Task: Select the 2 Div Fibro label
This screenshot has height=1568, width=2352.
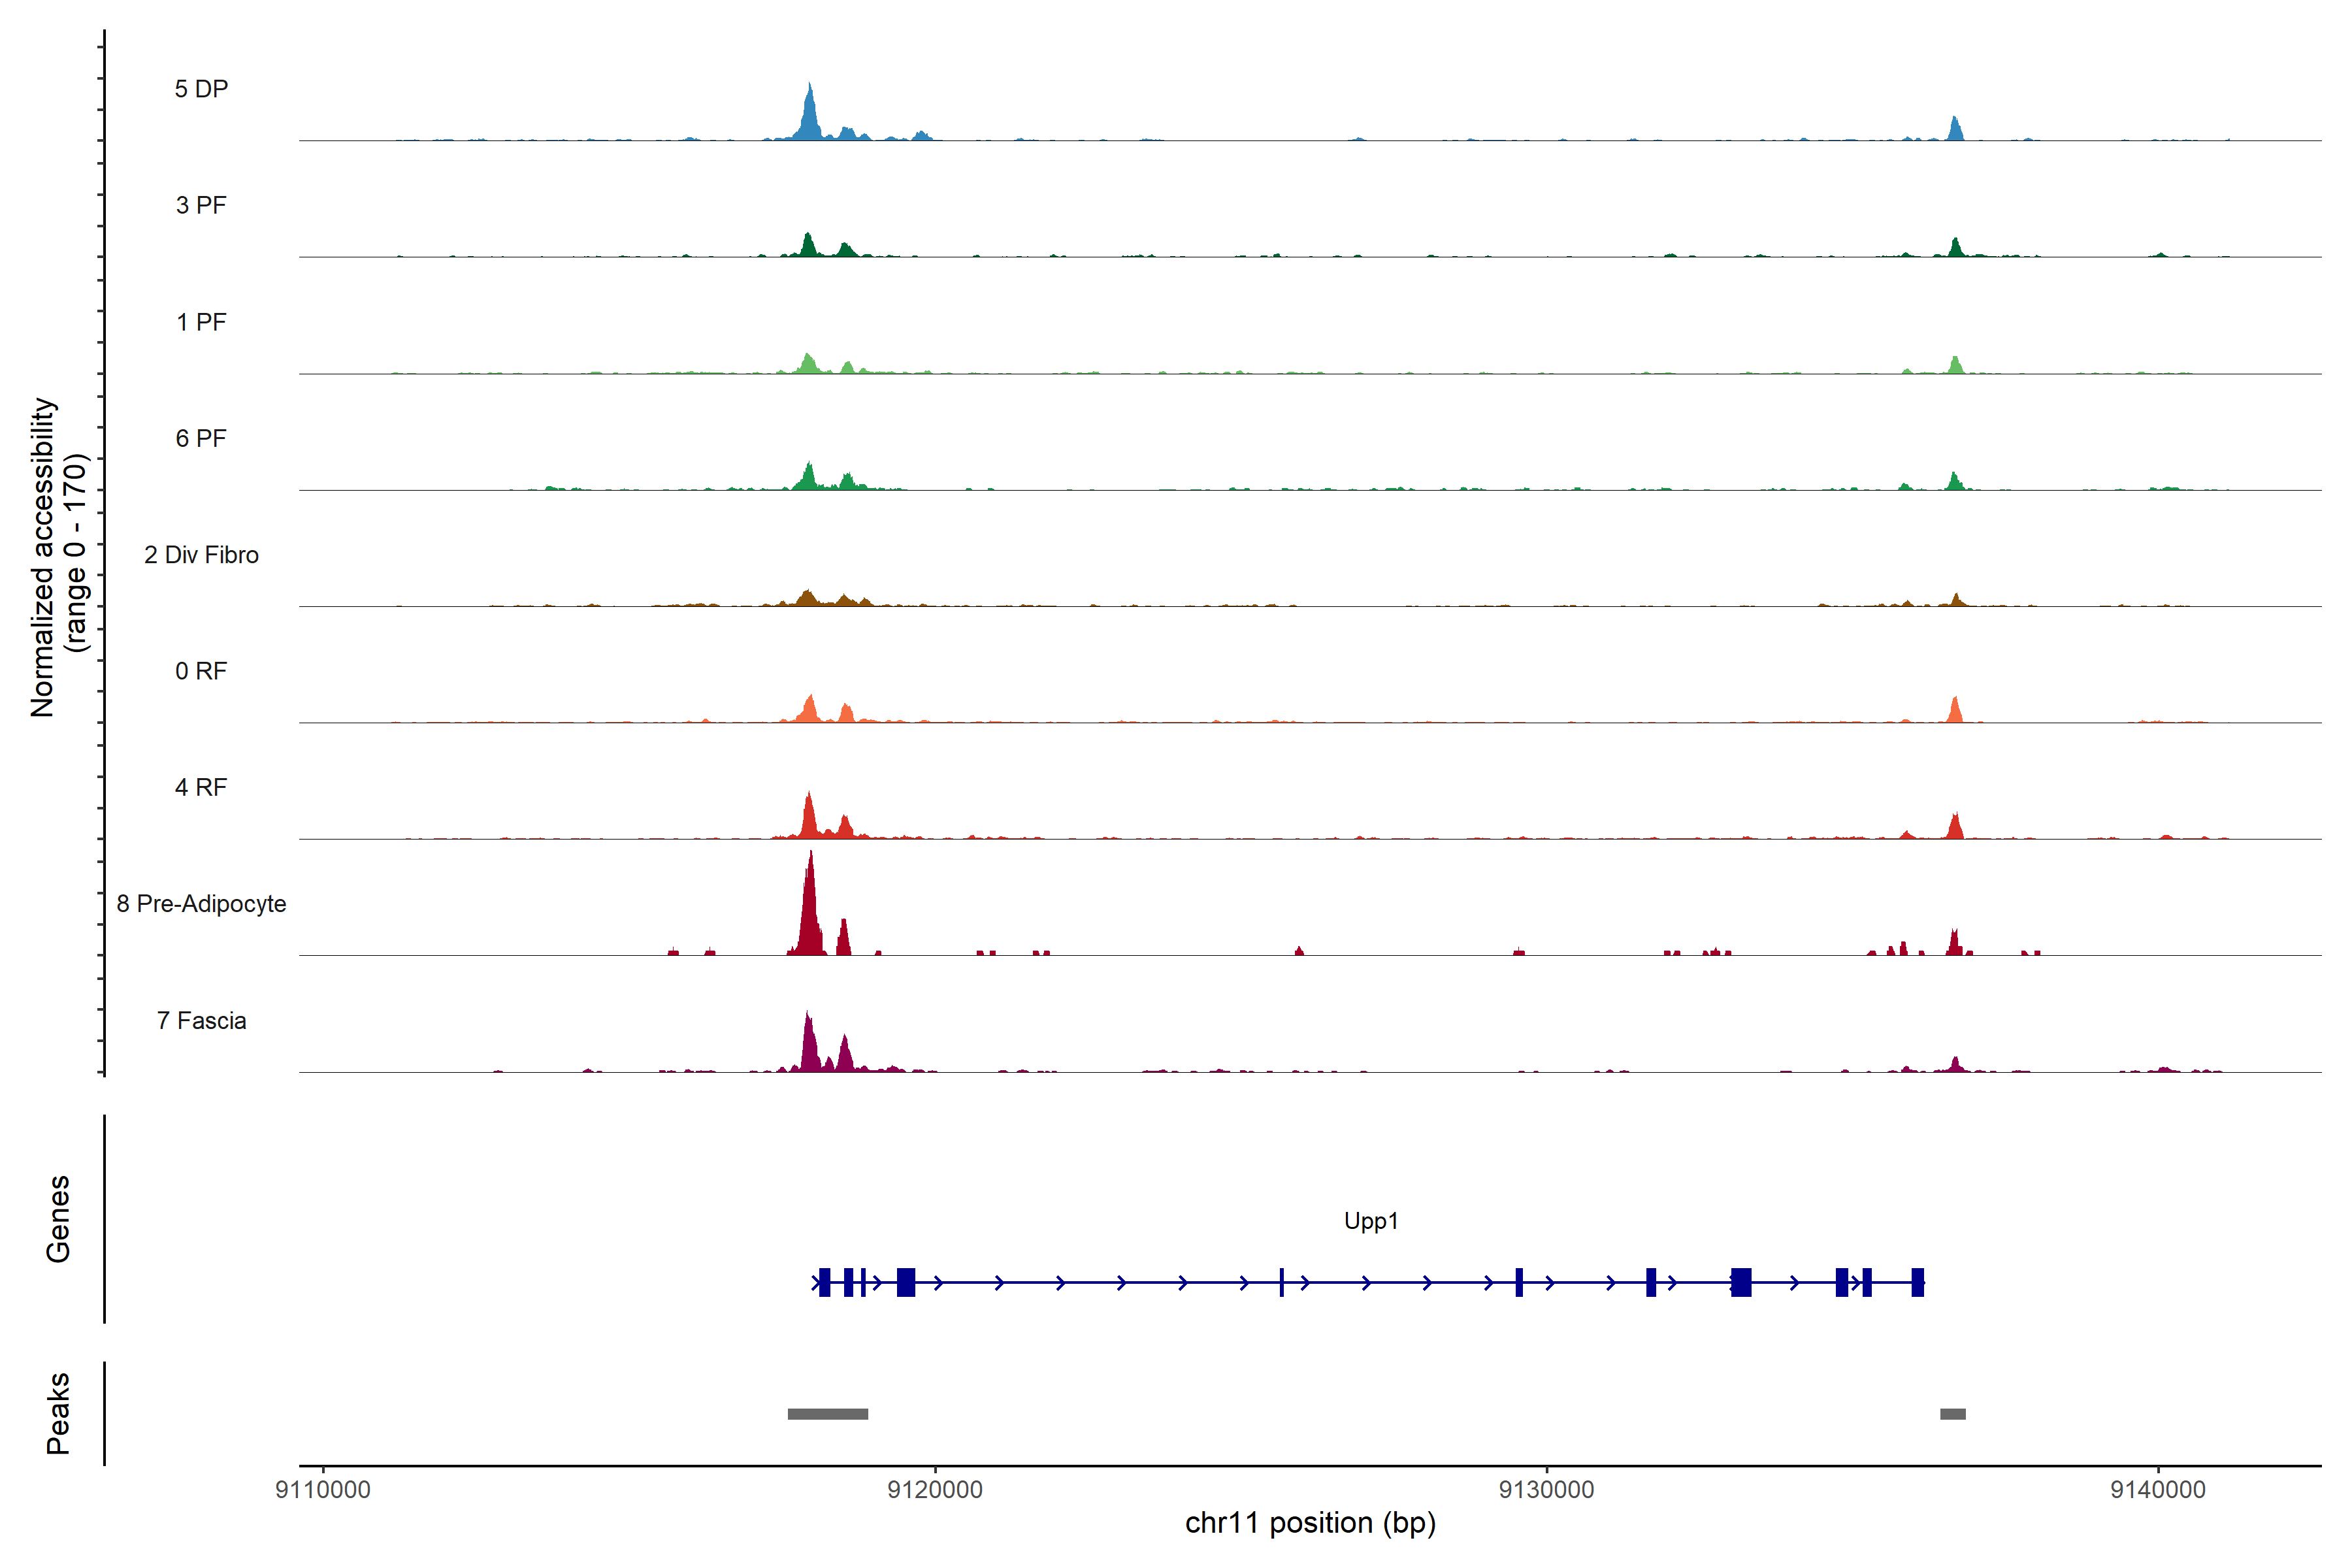Action: tap(201, 555)
